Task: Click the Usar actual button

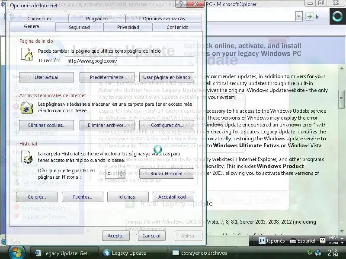Action: click(x=46, y=77)
